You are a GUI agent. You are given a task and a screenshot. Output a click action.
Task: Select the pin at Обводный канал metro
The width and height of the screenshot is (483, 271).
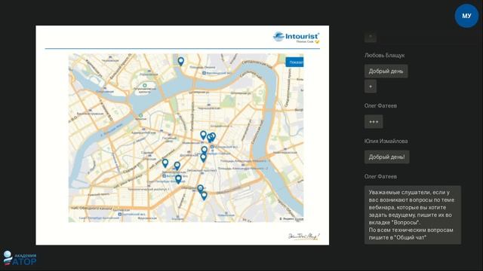click(x=200, y=188)
